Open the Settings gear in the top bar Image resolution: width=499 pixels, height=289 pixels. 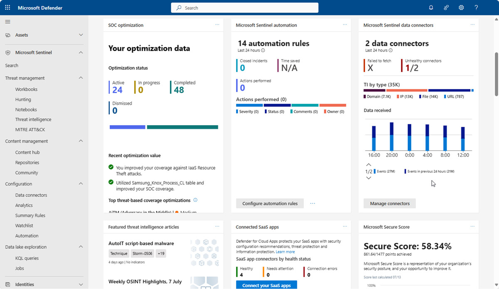461,7
